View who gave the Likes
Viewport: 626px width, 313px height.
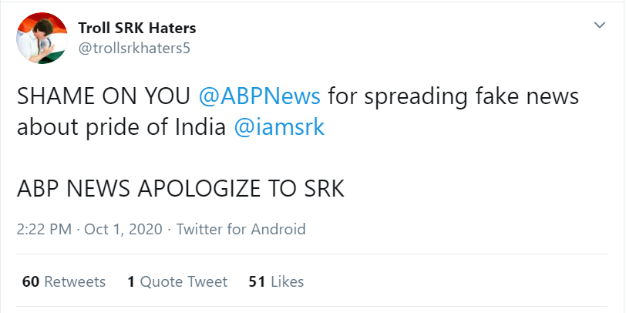tap(287, 281)
